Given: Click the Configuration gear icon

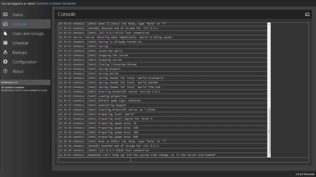Looking at the screenshot, I should (5, 61).
